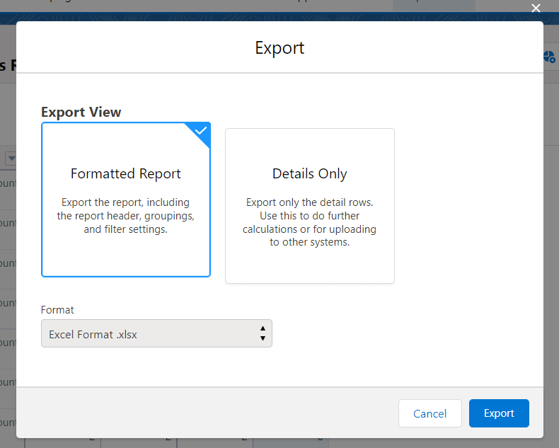
Task: Cancel the export
Action: click(430, 413)
